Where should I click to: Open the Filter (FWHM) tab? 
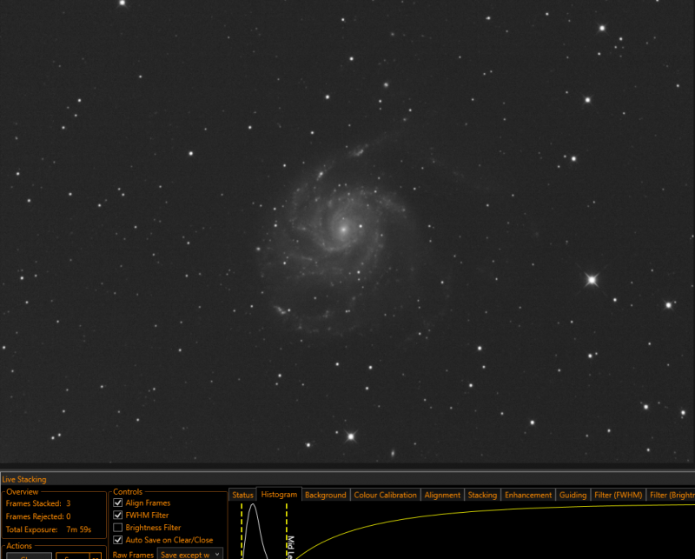pos(618,495)
